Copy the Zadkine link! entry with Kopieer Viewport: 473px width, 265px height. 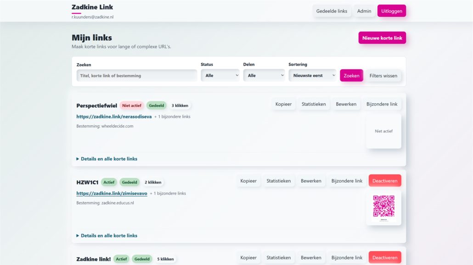(248, 258)
